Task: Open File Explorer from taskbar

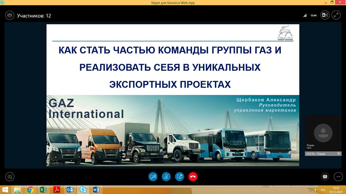Action: coord(17,190)
